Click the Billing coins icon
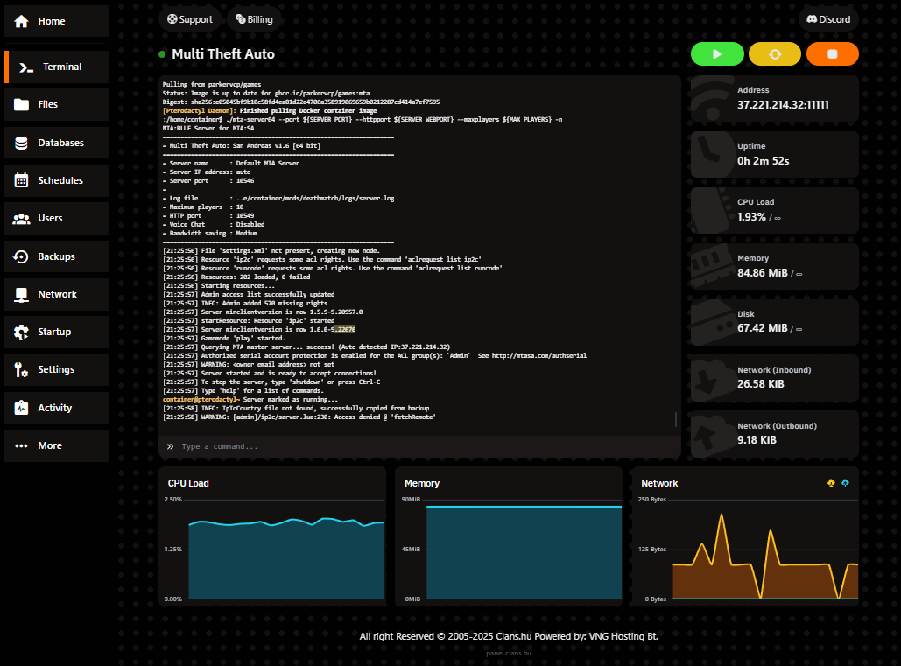Viewport: 901px width, 666px height. click(x=240, y=19)
